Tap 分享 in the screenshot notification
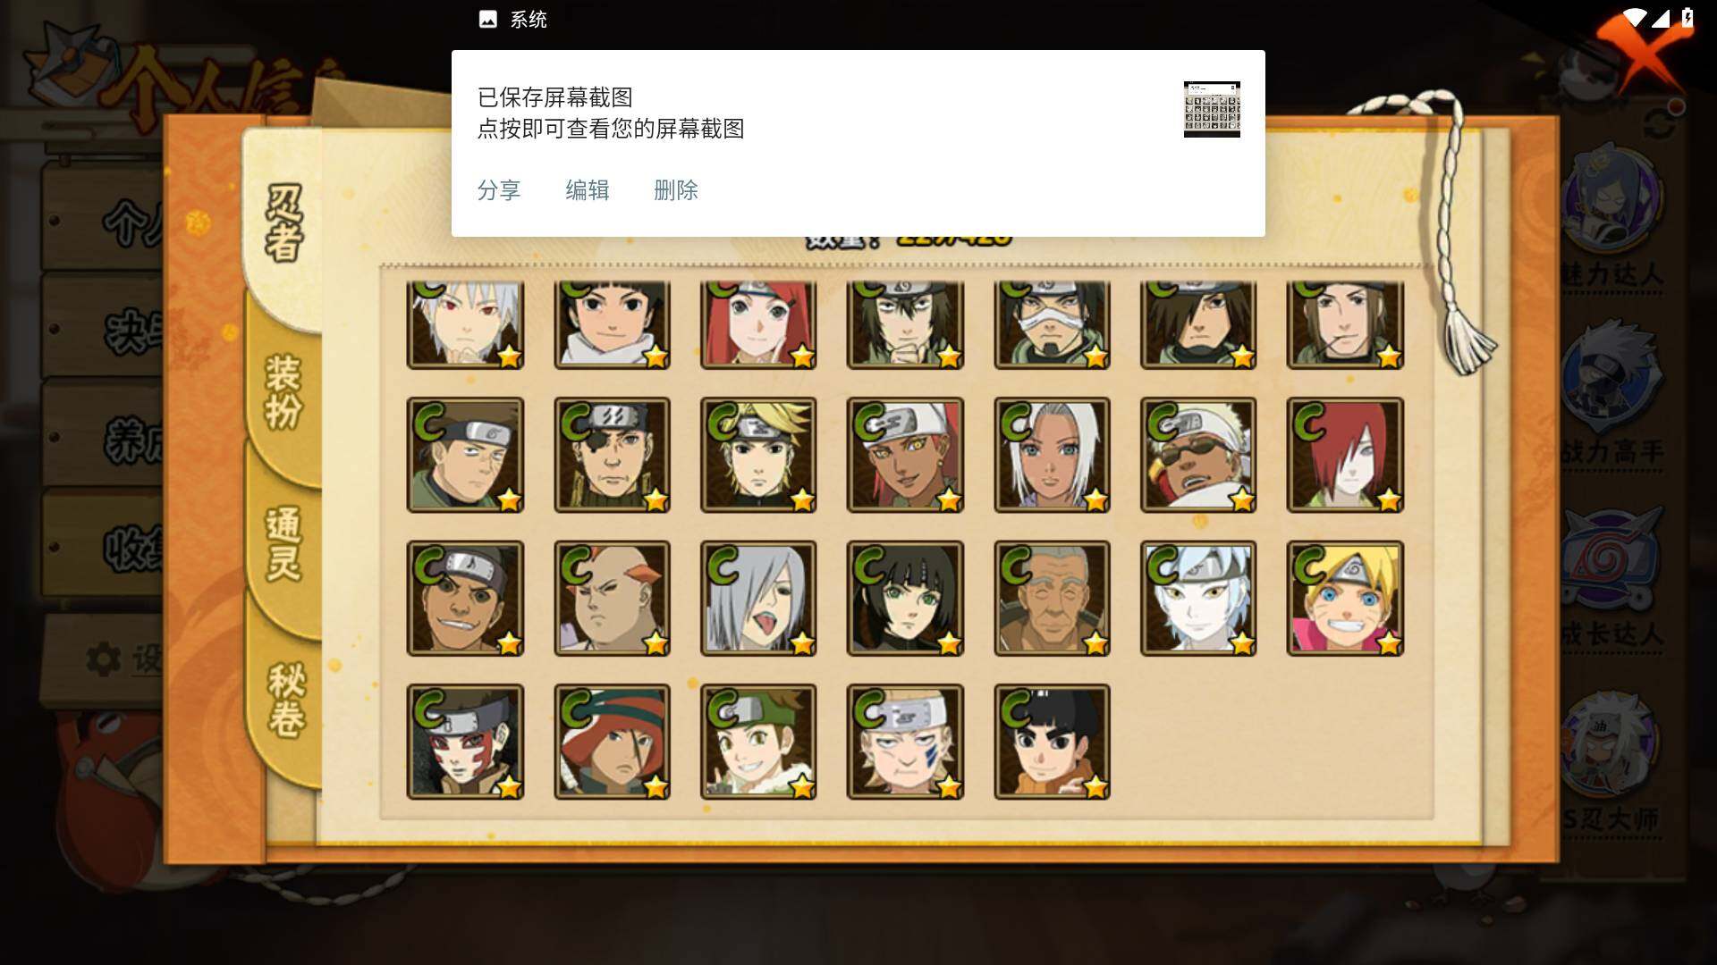The width and height of the screenshot is (1717, 965). point(499,190)
